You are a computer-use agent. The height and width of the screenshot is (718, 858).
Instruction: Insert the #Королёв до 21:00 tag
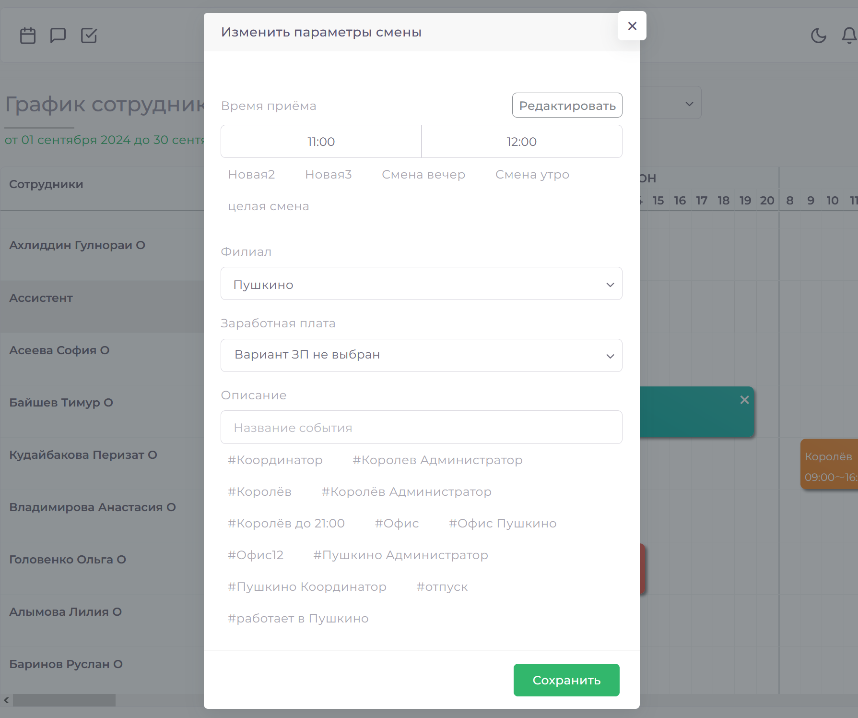point(286,523)
